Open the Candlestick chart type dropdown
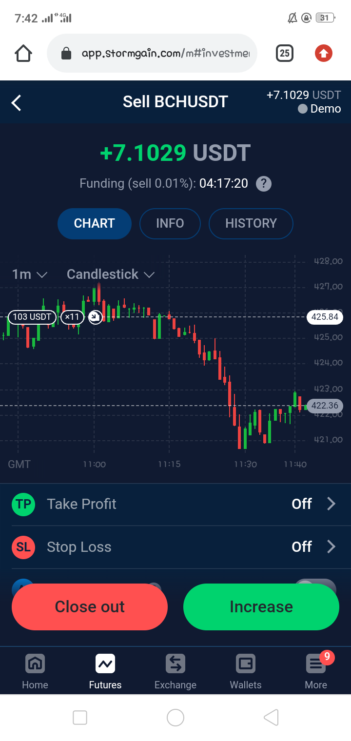The image size is (351, 741). [111, 274]
